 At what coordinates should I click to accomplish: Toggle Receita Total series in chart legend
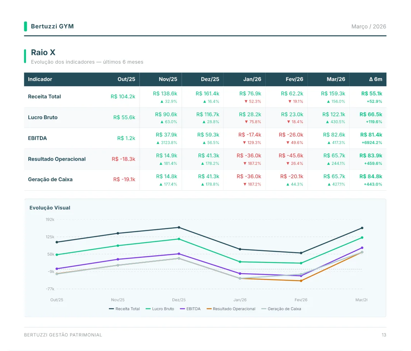tap(125, 309)
